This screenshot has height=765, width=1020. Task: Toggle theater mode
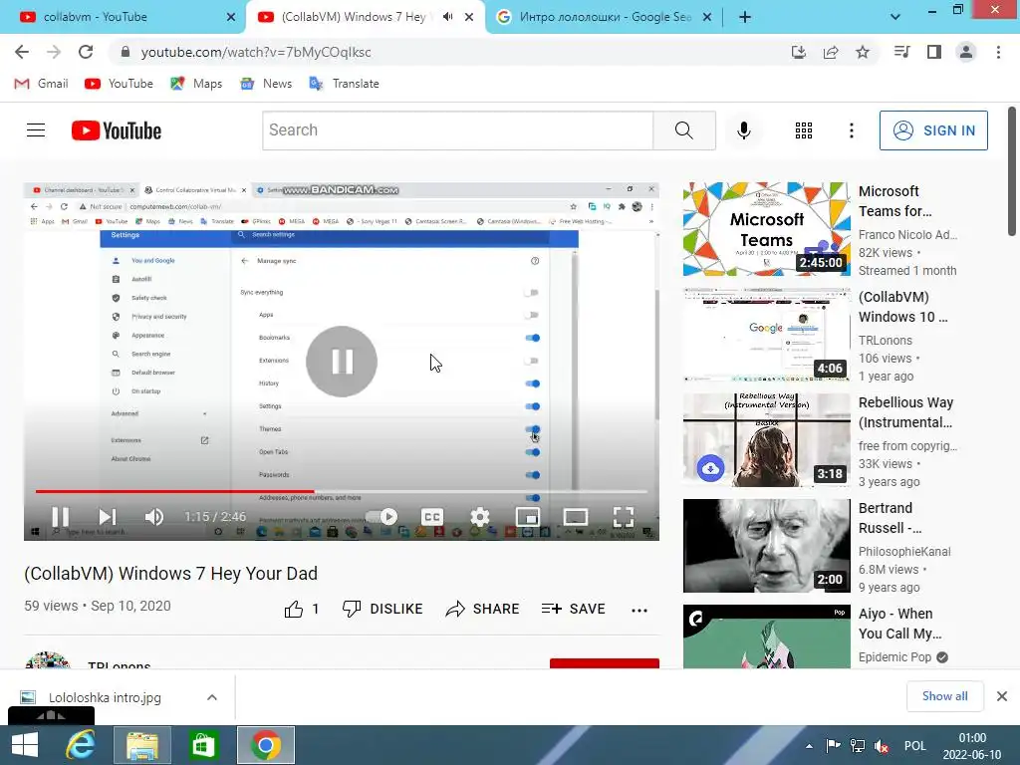[x=575, y=517]
